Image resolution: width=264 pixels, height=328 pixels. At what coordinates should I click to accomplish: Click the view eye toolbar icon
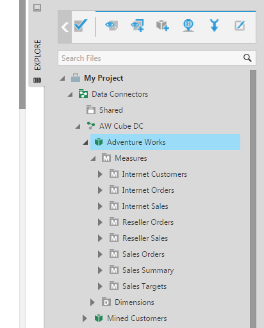coord(111,26)
